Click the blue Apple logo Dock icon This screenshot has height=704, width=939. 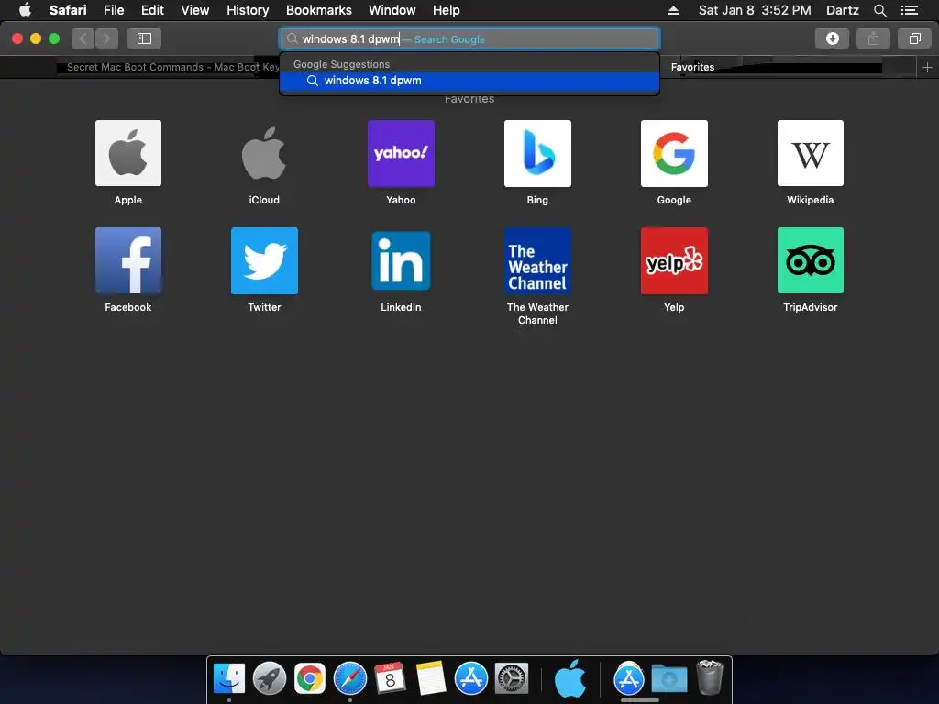coord(569,679)
